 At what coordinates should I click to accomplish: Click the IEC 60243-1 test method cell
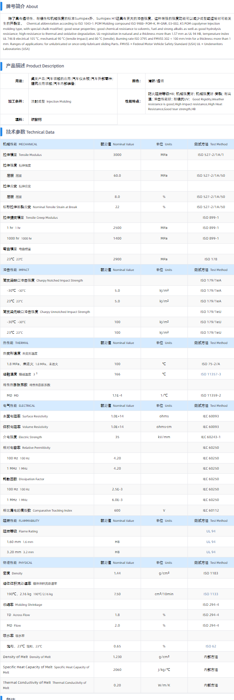[x=211, y=437]
